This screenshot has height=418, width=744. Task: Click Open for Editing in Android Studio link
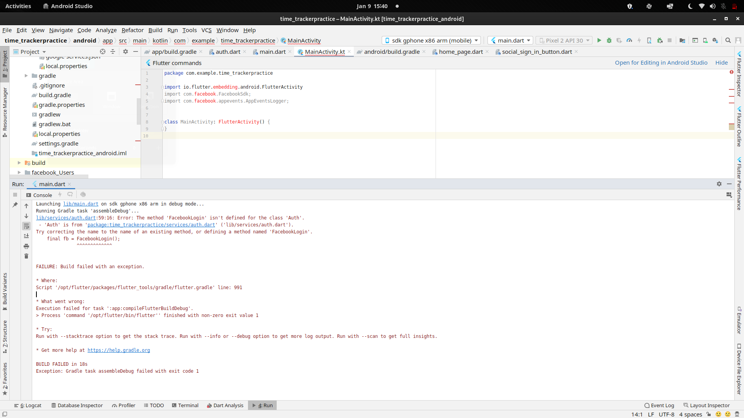661,63
